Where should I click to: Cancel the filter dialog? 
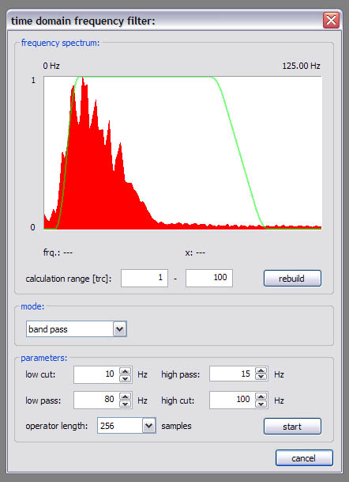point(304,458)
